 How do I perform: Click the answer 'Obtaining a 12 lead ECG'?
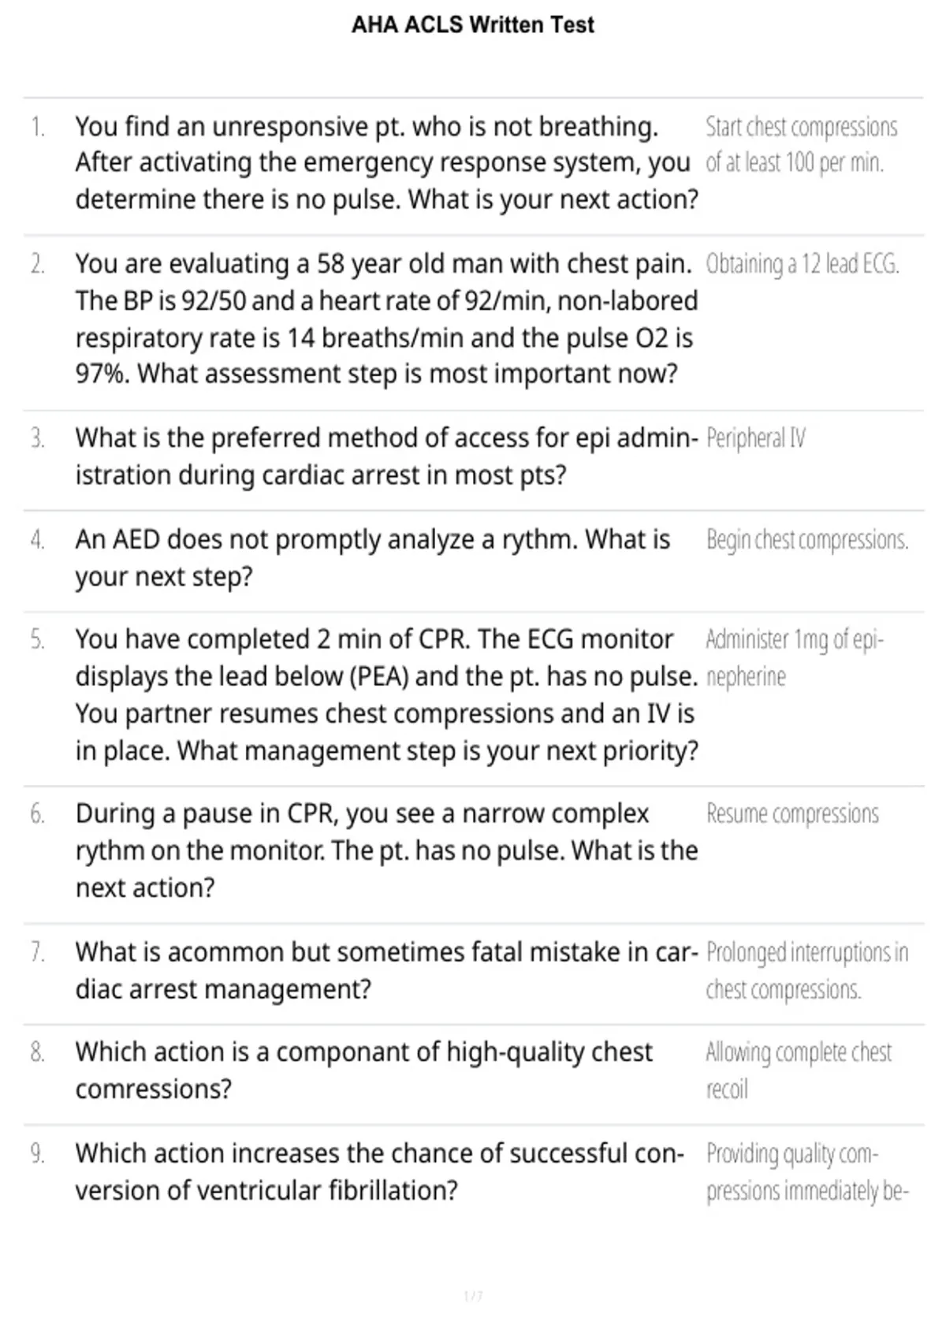[x=803, y=264]
